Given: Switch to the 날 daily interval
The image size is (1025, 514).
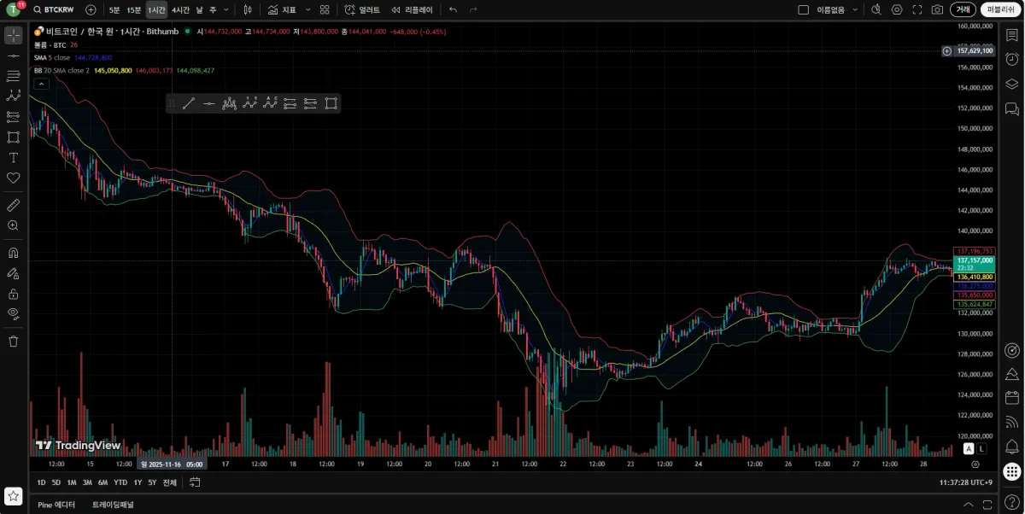Looking at the screenshot, I should tap(199, 9).
